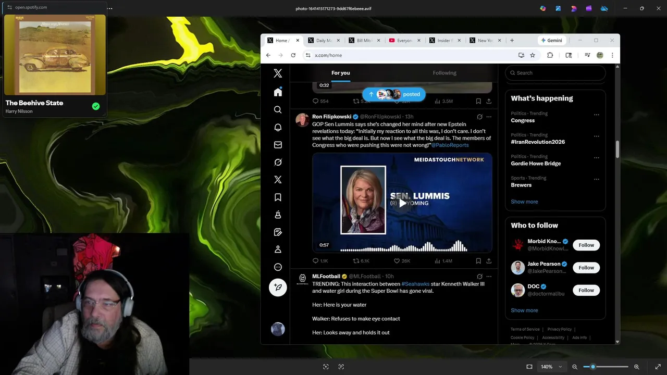
Task: Share the top post with 3.5M views
Action: click(489, 101)
